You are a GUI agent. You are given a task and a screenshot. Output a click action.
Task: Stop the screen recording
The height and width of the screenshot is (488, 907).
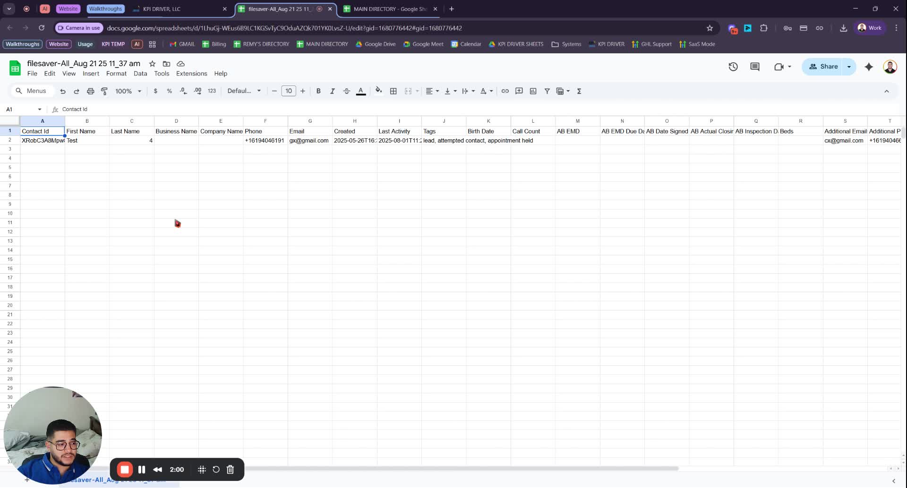[125, 470]
